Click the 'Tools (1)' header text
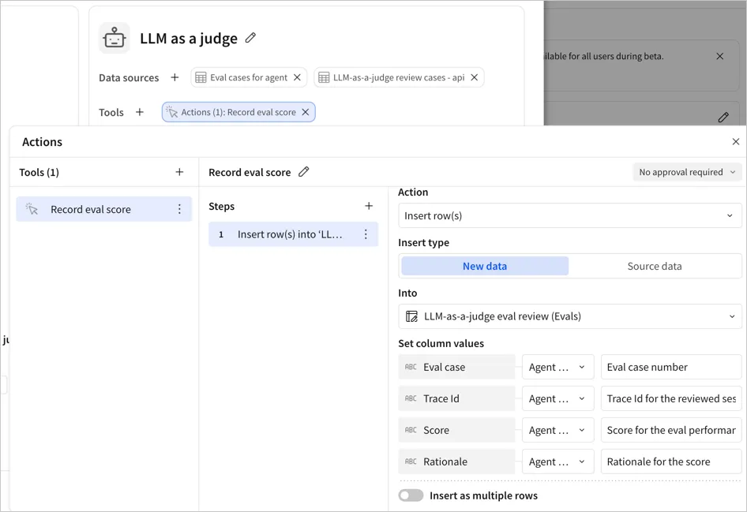The width and height of the screenshot is (747, 512). [x=39, y=172]
